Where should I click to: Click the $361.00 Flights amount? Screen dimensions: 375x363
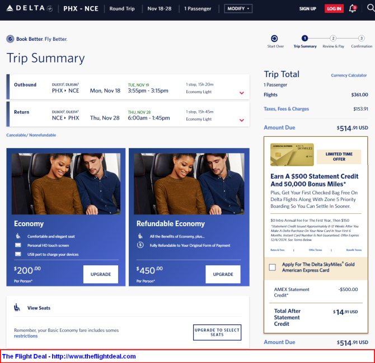click(x=359, y=95)
